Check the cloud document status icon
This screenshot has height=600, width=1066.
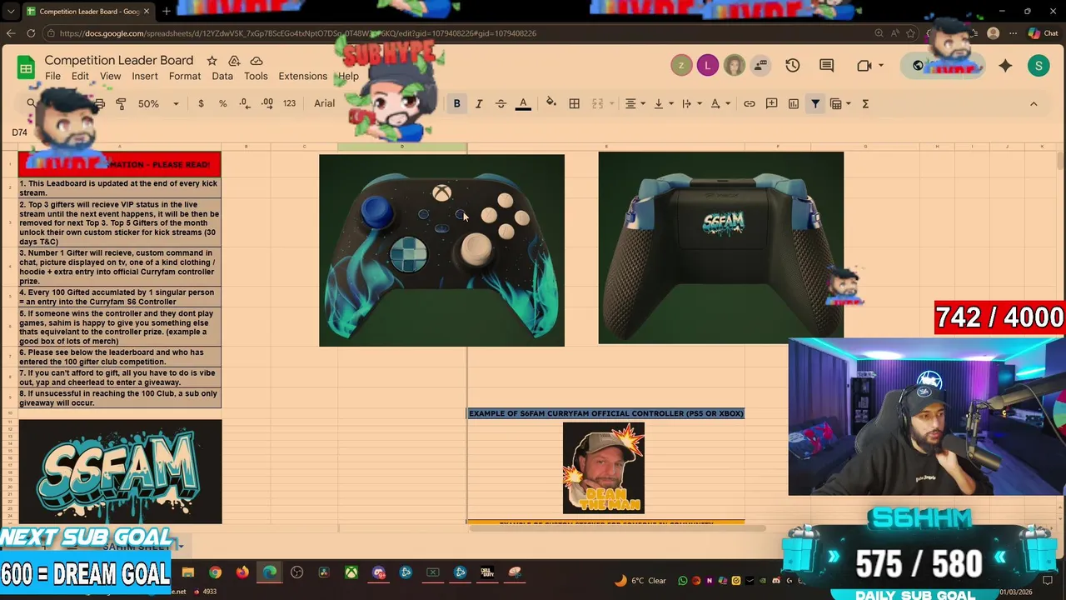point(257,61)
